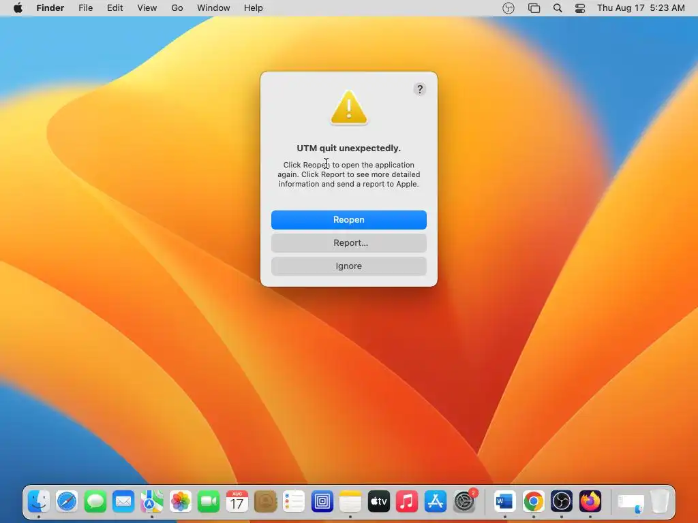The image size is (698, 523).
Task: Open the help question mark button
Action: (x=419, y=89)
